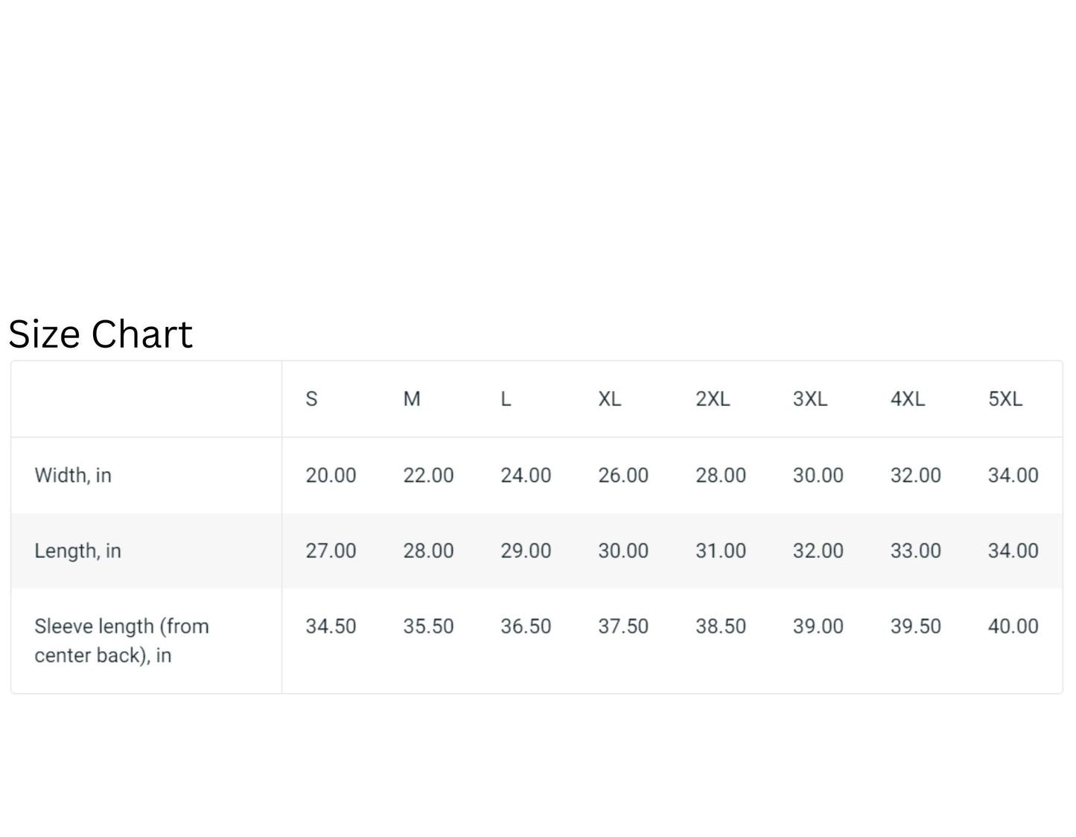Click the Size Chart heading
Screen dimensions: 1076x837
[x=101, y=334]
